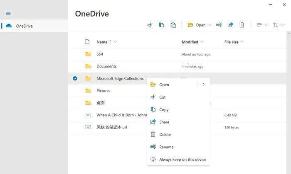The image size is (291, 174).
Task: Choose Delete in the context menu
Action: [x=178, y=134]
